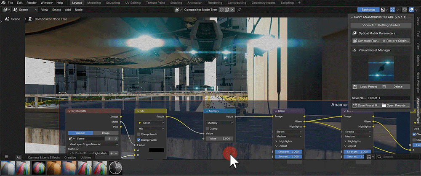Click the fake user shield icon
421x176 pixels.
[x=221, y=10]
